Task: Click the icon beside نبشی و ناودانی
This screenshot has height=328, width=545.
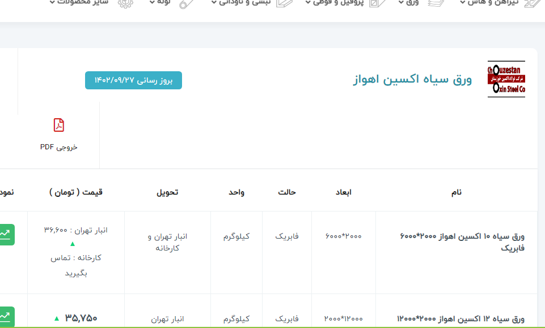Action: [284, 2]
